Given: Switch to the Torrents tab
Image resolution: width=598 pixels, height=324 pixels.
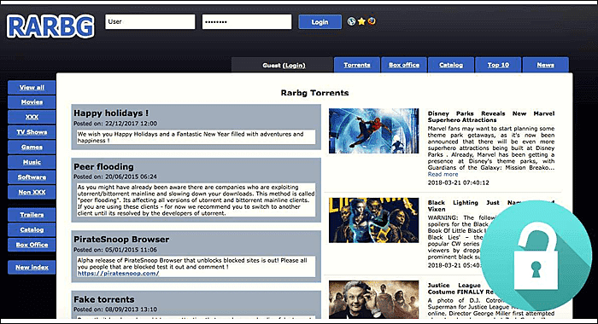Looking at the screenshot, I should [x=357, y=65].
